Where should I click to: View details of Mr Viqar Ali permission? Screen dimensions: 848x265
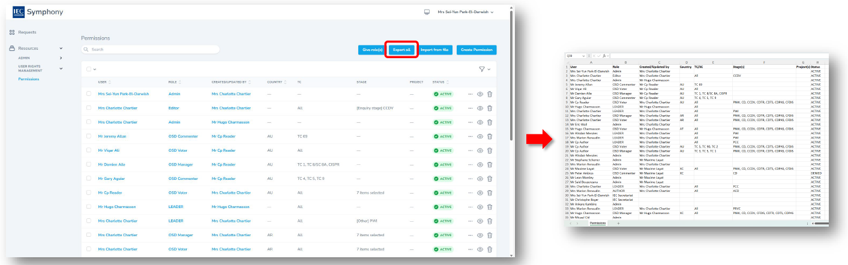(480, 150)
